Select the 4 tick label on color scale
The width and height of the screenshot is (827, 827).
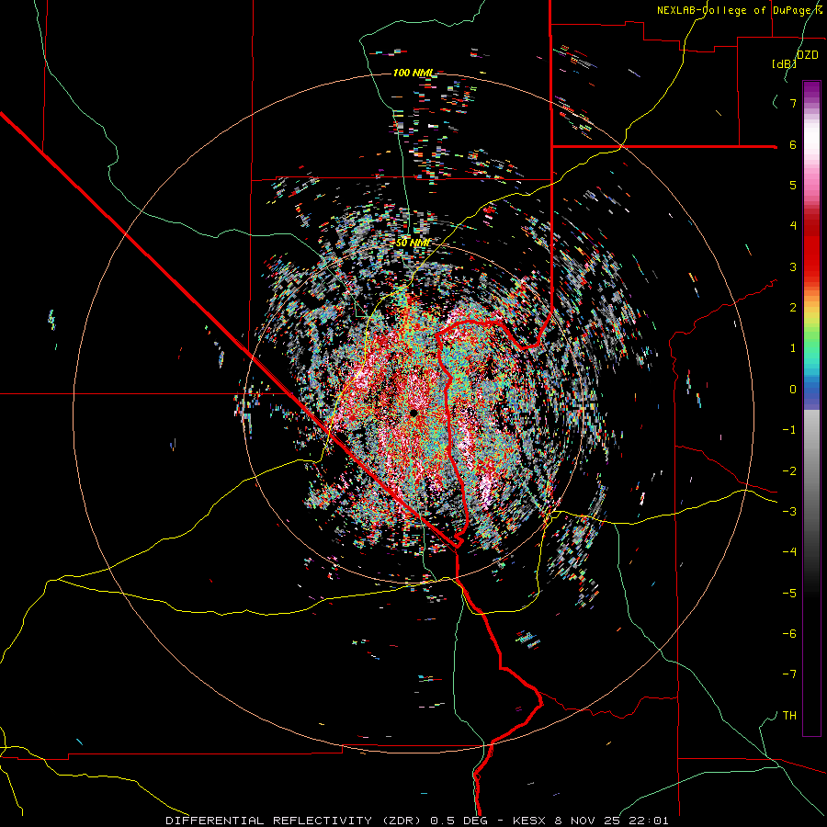(793, 226)
